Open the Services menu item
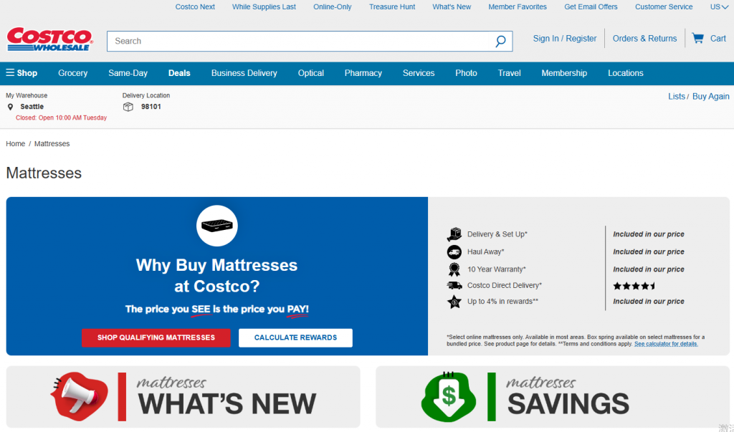The height and width of the screenshot is (432, 734). pos(419,73)
